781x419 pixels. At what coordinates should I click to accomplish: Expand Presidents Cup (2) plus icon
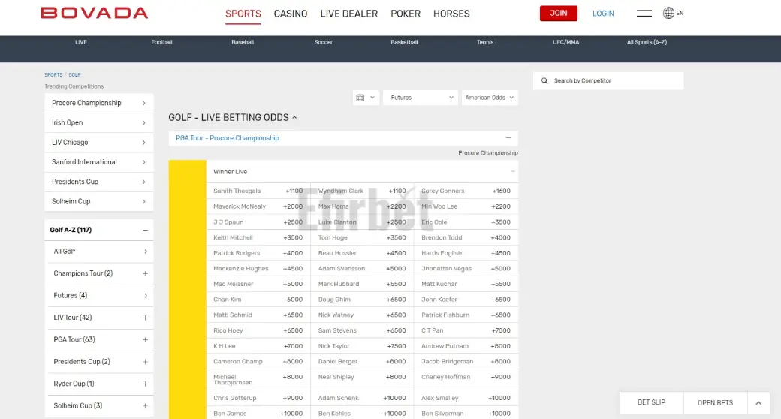click(145, 362)
